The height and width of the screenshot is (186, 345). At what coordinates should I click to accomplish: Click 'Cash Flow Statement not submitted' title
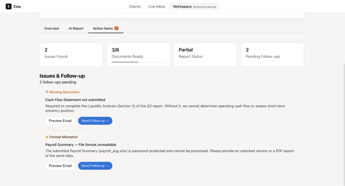[75, 100]
